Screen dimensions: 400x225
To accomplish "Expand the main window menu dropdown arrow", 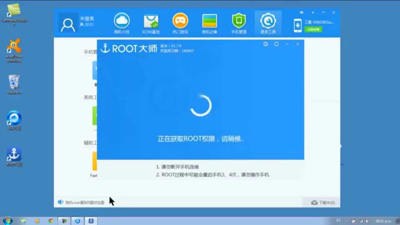I will (313, 13).
